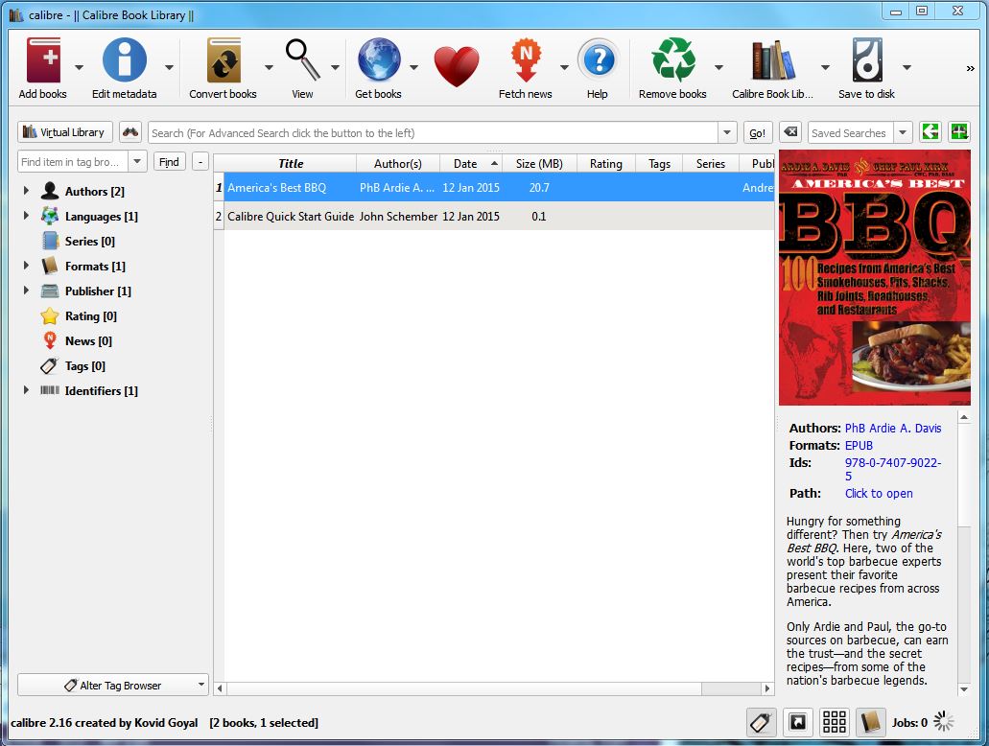Open Saved Searches dropdown arrow
989x746 pixels.
pos(903,132)
